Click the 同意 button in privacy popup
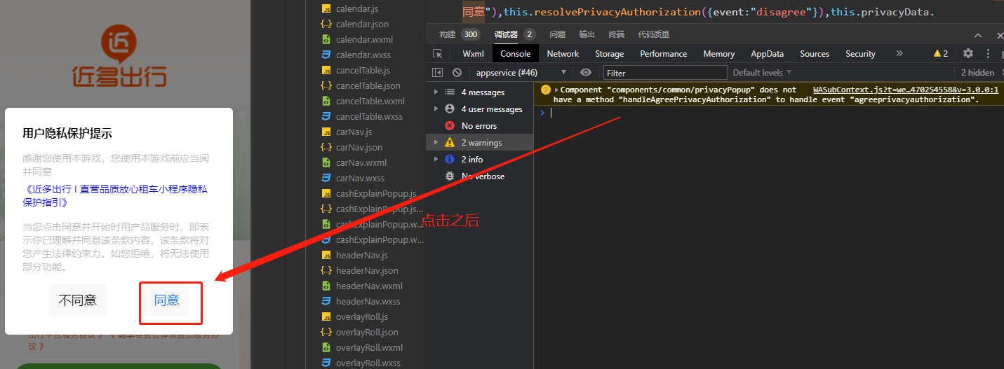Viewport: 1004px width, 369px height. [x=167, y=300]
